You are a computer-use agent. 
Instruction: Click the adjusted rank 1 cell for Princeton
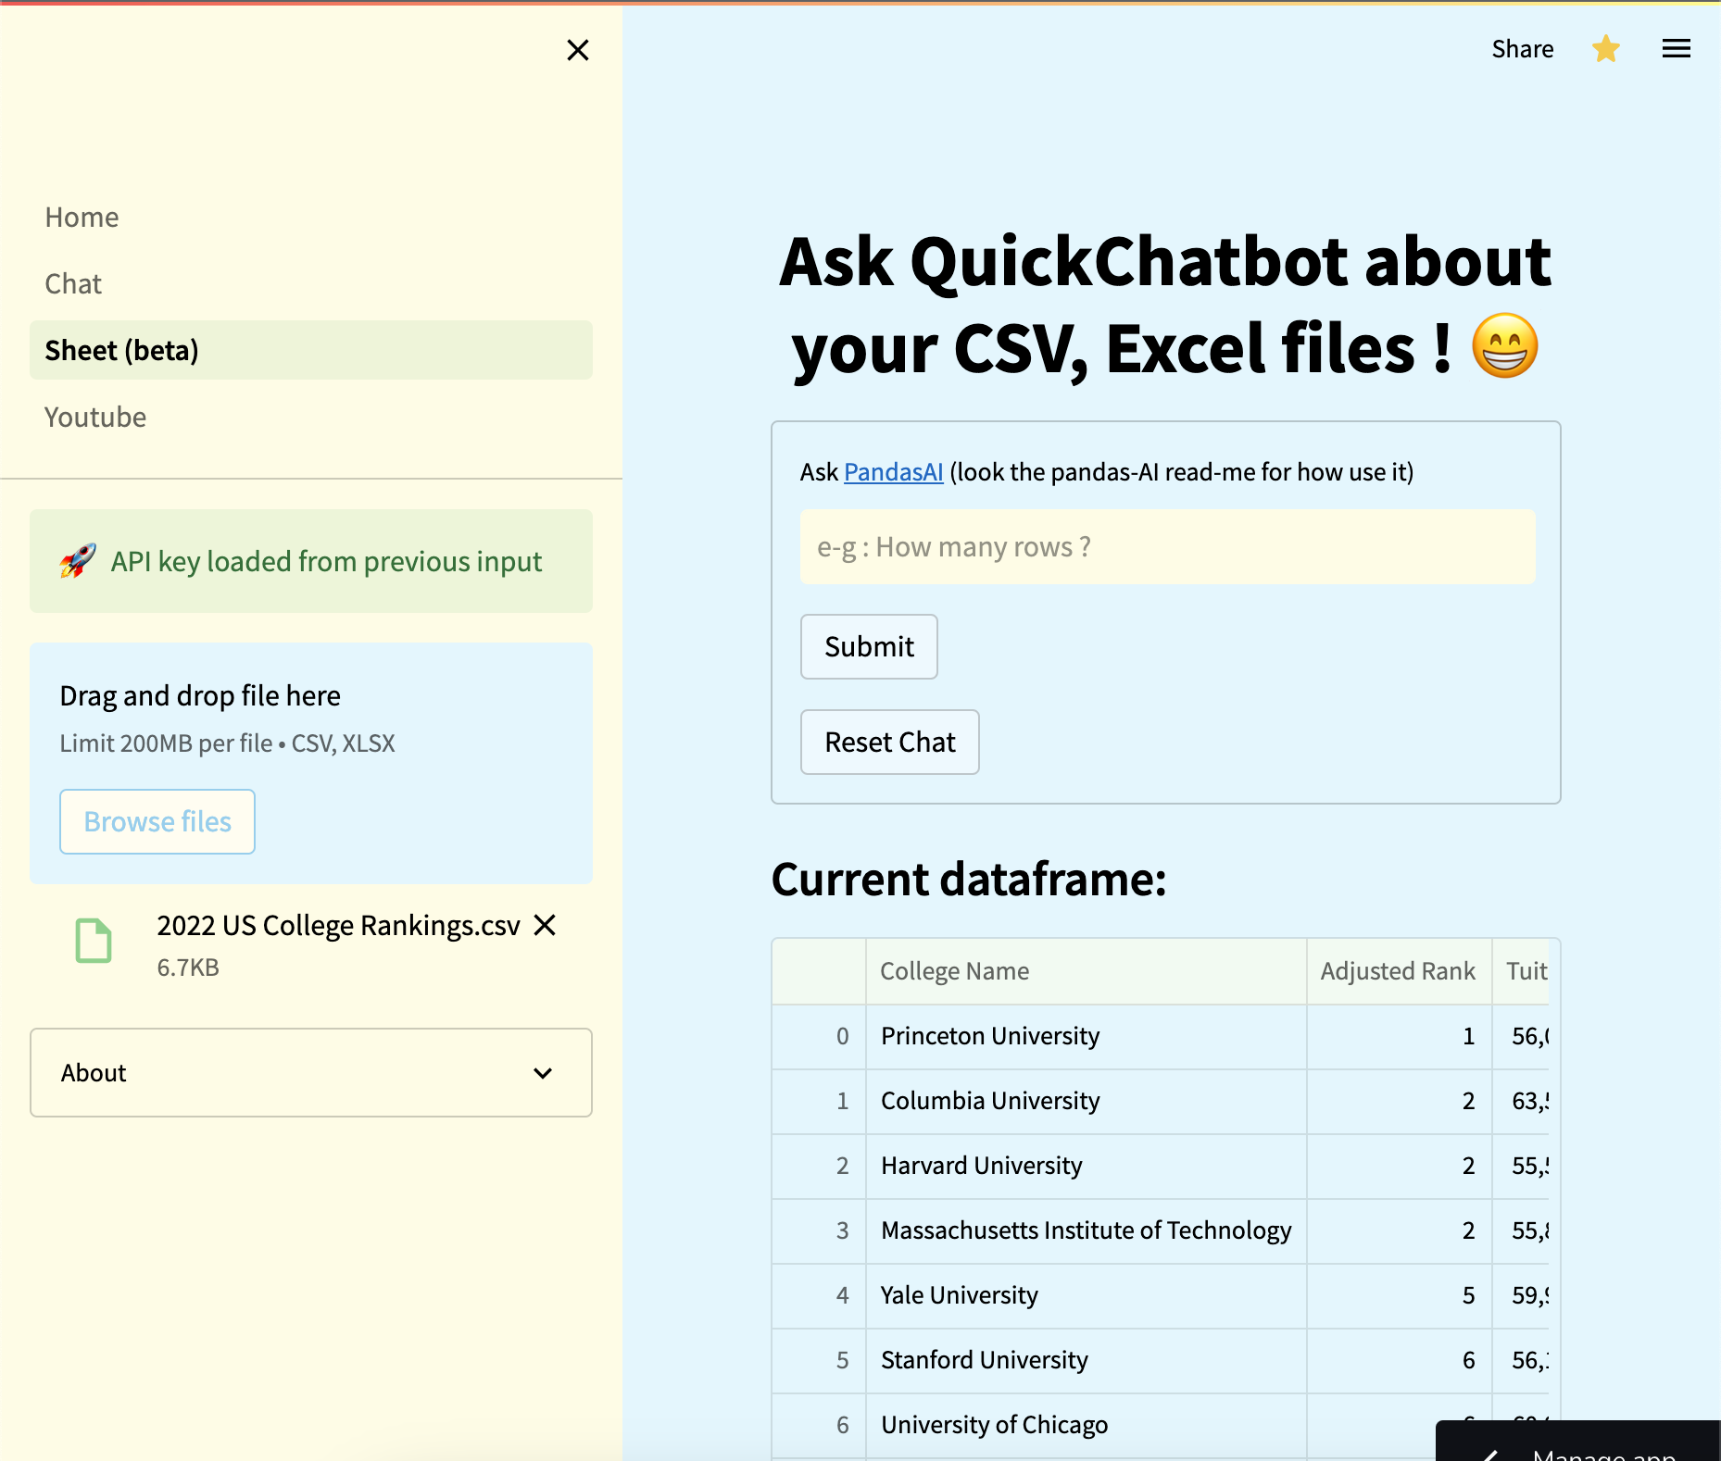[1400, 1037]
